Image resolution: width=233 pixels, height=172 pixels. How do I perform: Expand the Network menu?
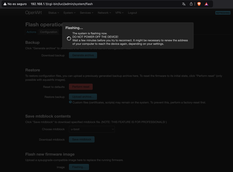point(104,13)
